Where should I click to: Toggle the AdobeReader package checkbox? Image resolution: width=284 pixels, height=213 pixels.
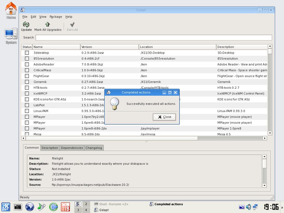coord(27,64)
